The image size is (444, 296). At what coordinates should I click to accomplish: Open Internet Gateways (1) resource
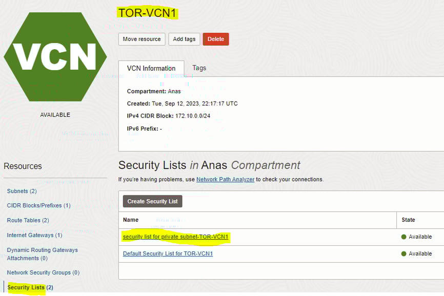click(34, 235)
